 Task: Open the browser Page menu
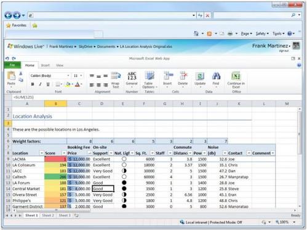[x=246, y=34]
